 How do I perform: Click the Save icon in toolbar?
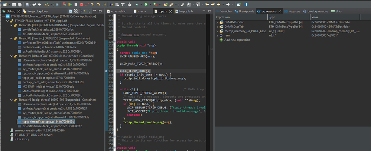coord(14,4)
